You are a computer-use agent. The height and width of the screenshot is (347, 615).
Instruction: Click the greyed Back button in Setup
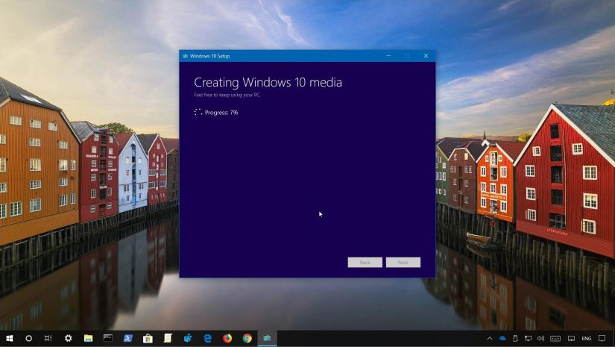coord(365,262)
